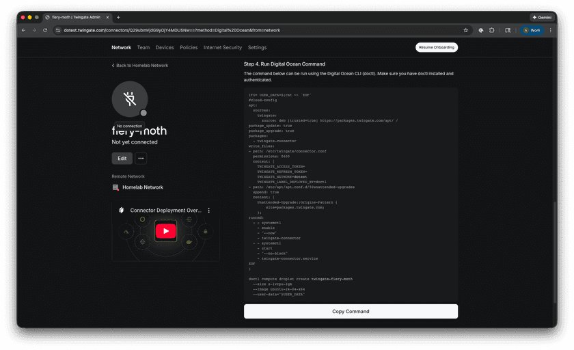Open the Chrome three-dot menu
Screen dimensions: 574x350
click(550, 30)
